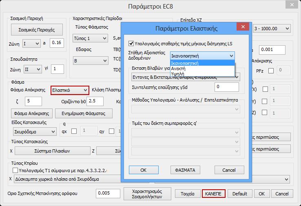Click OK in Παράμετροι EC8 window
Image resolution: width=301 pixels, height=206 pixels.
click(262, 194)
